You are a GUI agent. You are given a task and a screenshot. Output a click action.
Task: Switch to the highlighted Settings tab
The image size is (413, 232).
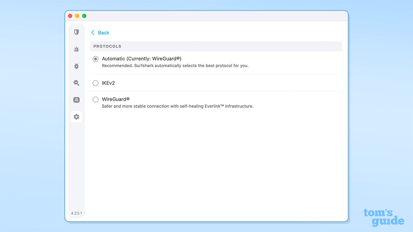click(x=76, y=117)
